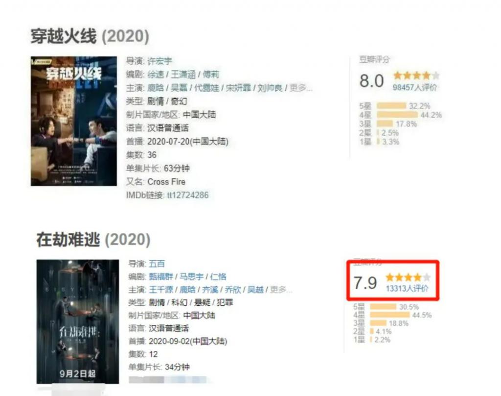Open screenwriter 王潇涵's page
The image size is (501, 396).
click(183, 74)
